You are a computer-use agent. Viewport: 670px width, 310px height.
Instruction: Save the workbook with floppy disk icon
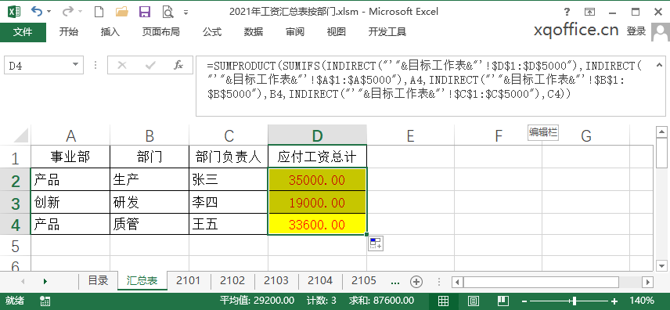click(x=145, y=12)
